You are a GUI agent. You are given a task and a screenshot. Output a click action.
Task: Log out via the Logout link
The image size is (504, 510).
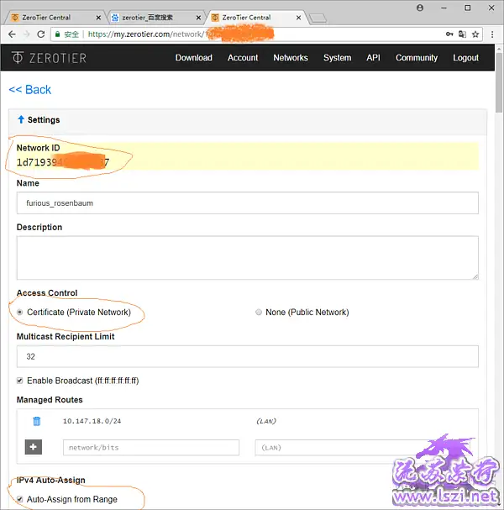pos(465,58)
